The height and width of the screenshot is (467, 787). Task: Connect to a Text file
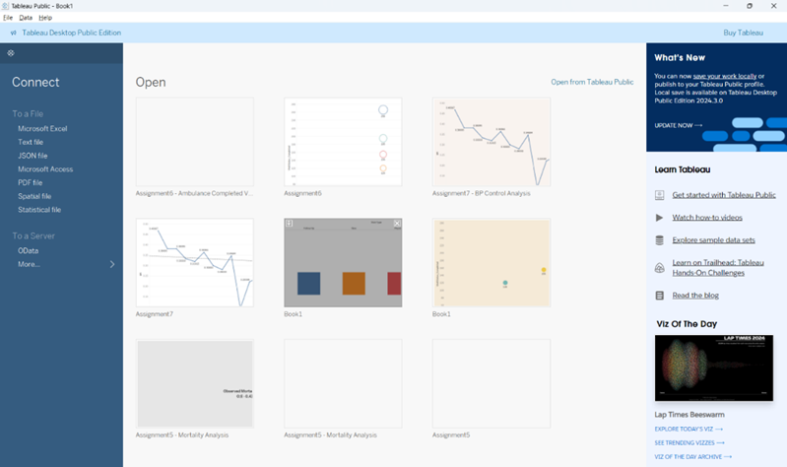click(31, 142)
